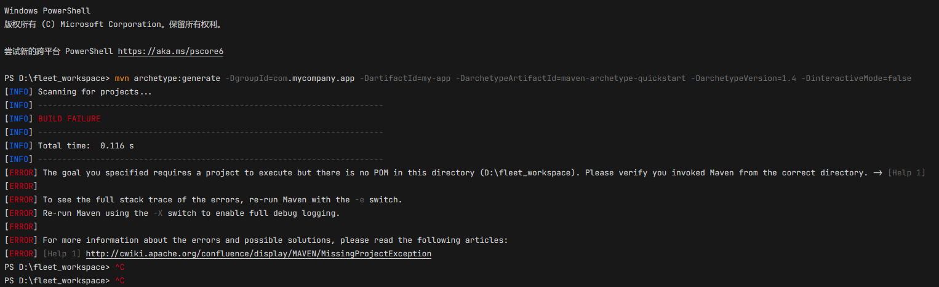Click the -DinteractiveMode=false argument

(856, 78)
